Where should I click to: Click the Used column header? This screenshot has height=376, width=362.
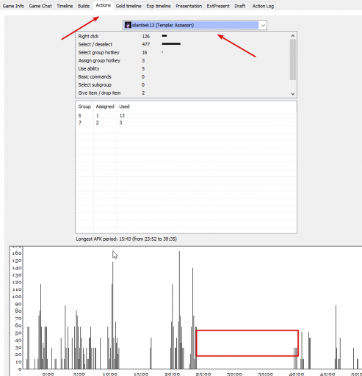pyautogui.click(x=124, y=106)
